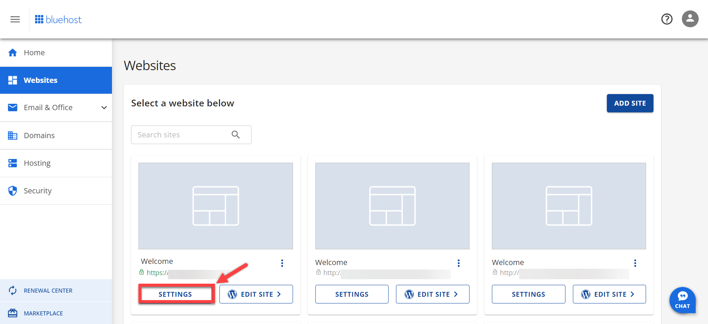Click the Websites grid icon
The image size is (708, 324).
[x=13, y=80]
